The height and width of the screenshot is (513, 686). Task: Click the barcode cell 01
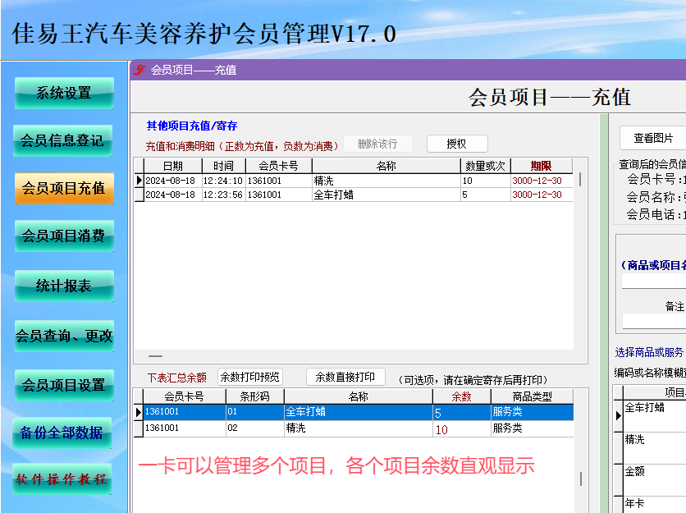coord(254,412)
